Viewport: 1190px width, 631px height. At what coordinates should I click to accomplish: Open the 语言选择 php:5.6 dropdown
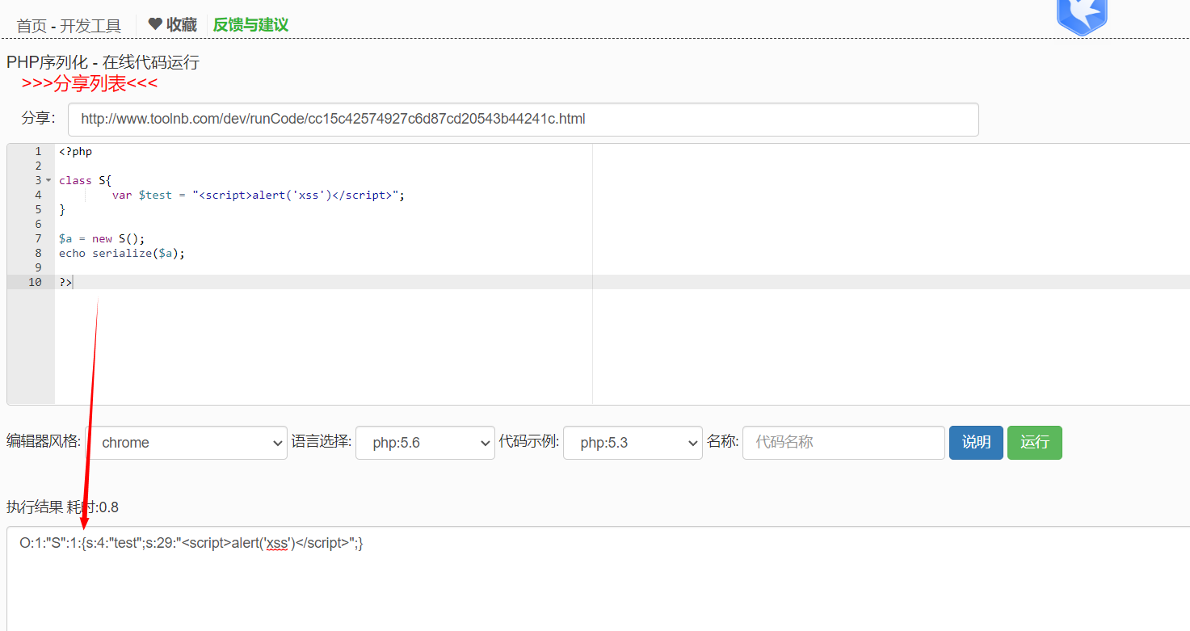point(425,443)
